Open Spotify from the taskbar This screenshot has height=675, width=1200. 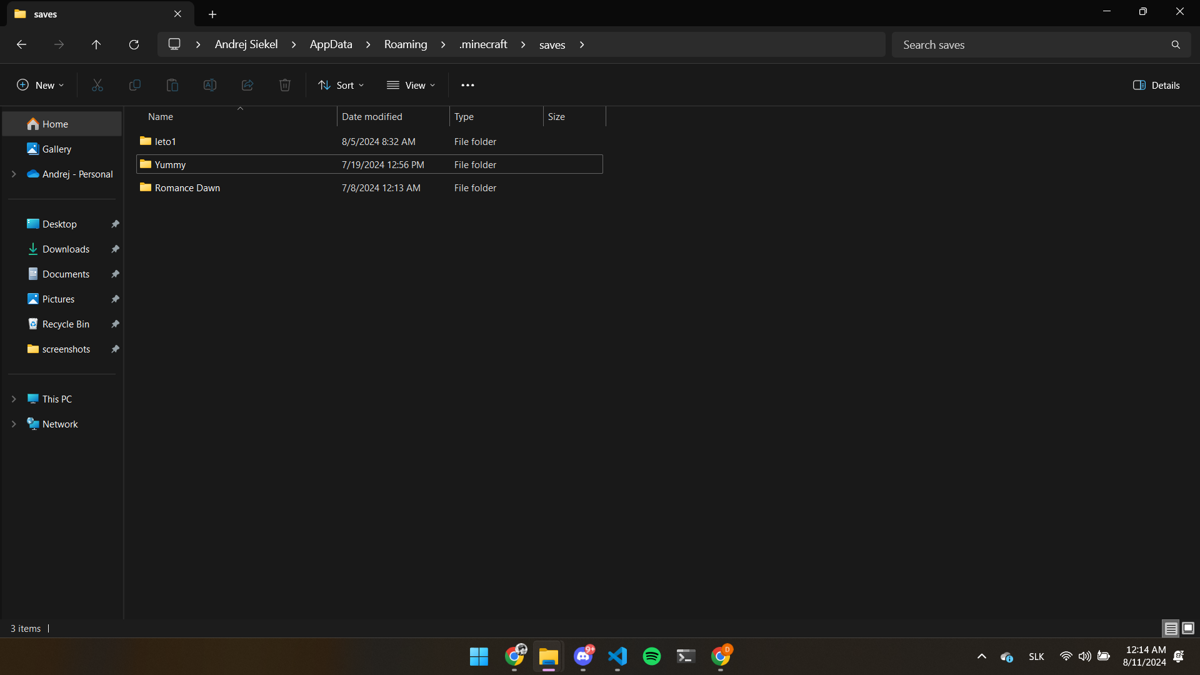(652, 656)
